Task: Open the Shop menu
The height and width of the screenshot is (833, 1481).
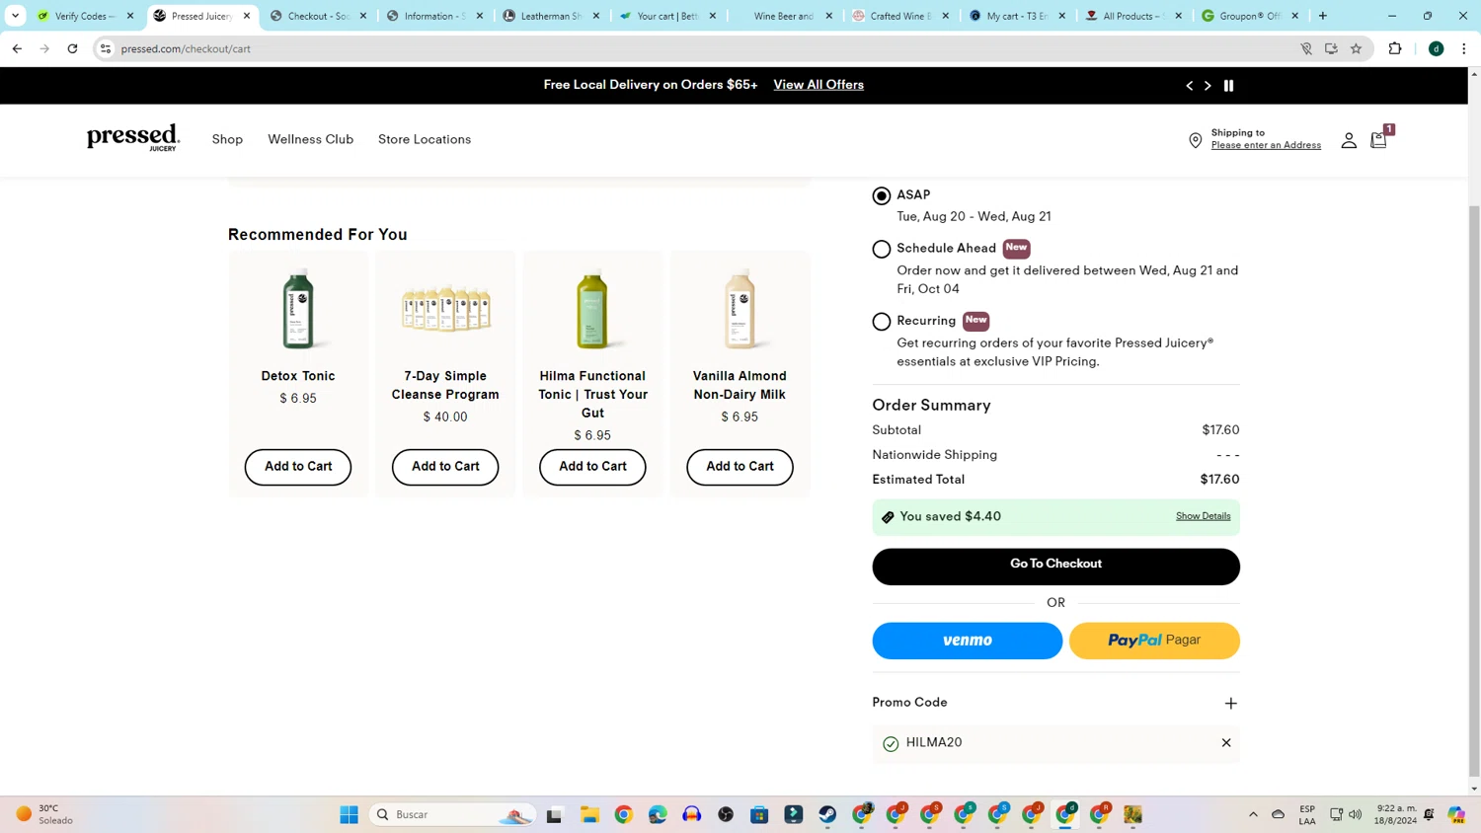Action: point(227,139)
